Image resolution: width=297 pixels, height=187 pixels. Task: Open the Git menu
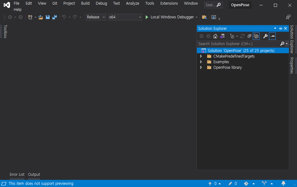pyautogui.click(x=55, y=3)
